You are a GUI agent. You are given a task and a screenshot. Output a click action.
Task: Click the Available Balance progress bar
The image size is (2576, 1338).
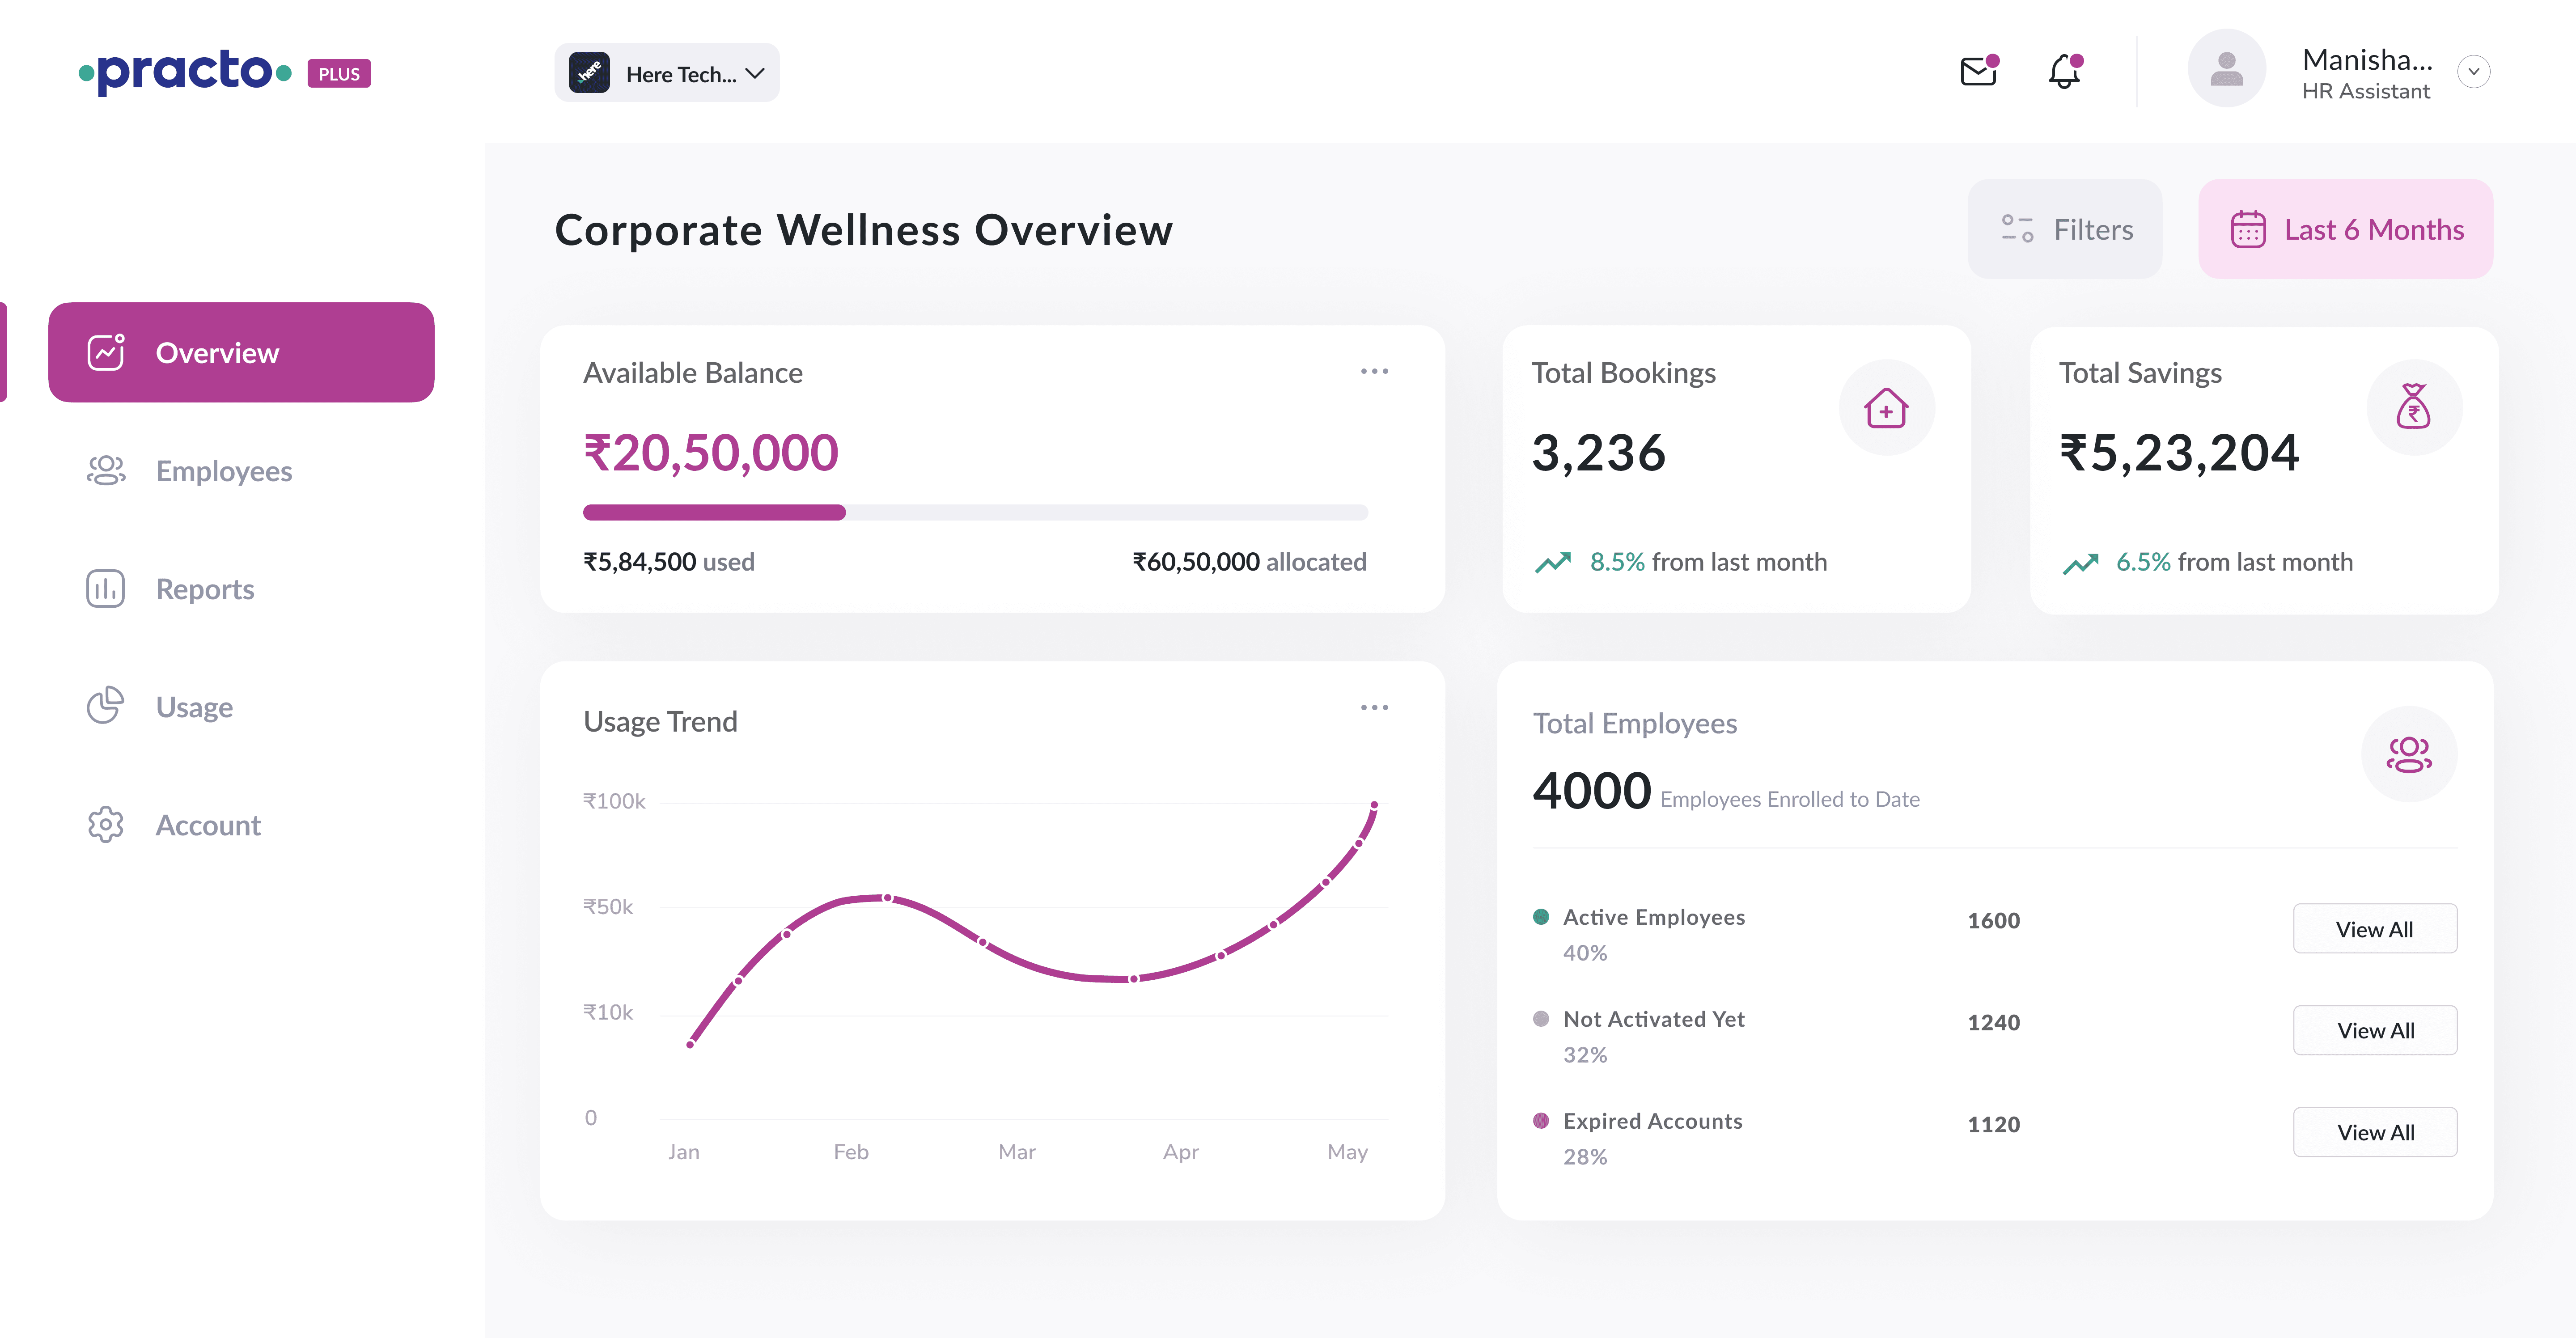tap(975, 513)
